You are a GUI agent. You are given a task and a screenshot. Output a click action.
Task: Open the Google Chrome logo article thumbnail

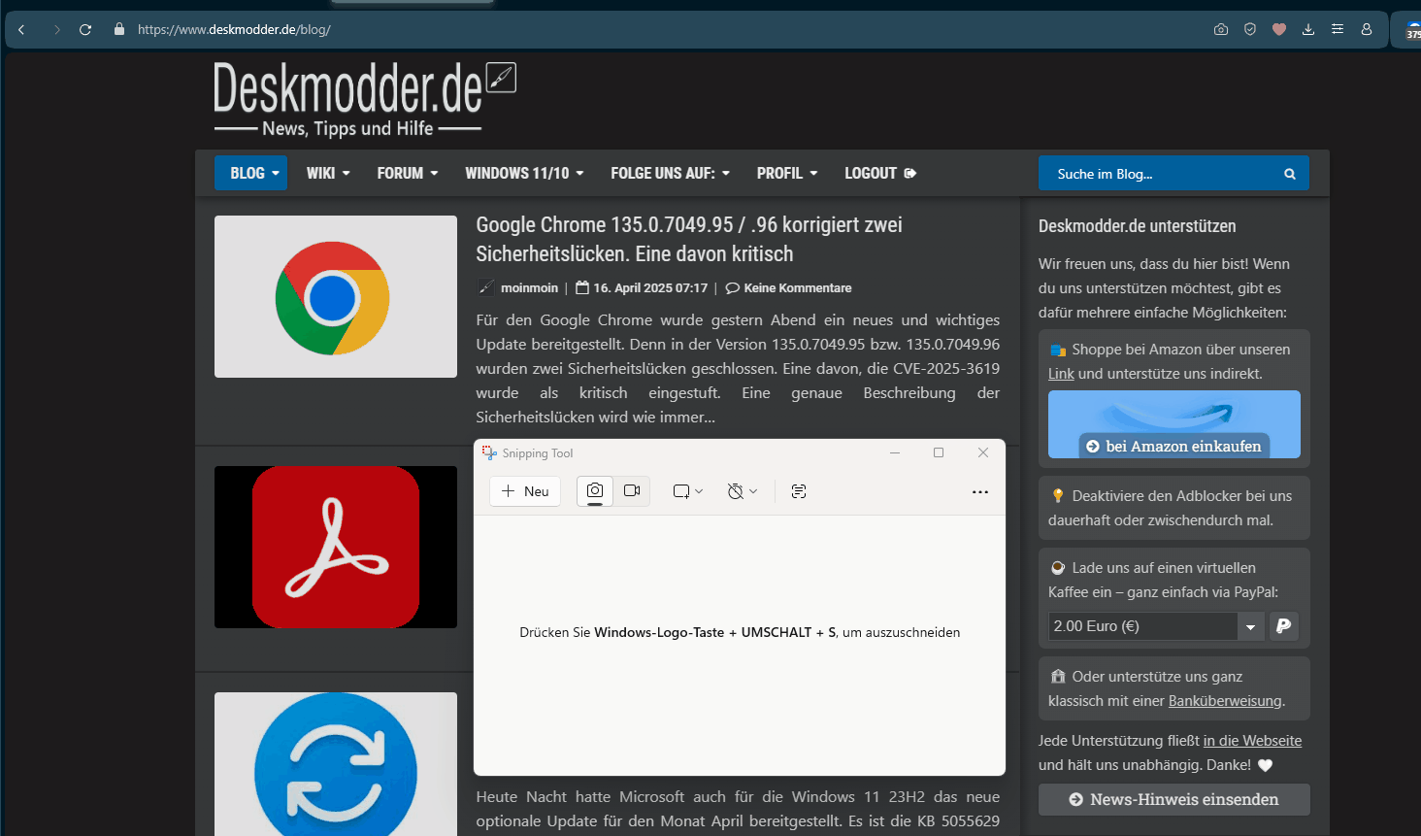pyautogui.click(x=336, y=296)
